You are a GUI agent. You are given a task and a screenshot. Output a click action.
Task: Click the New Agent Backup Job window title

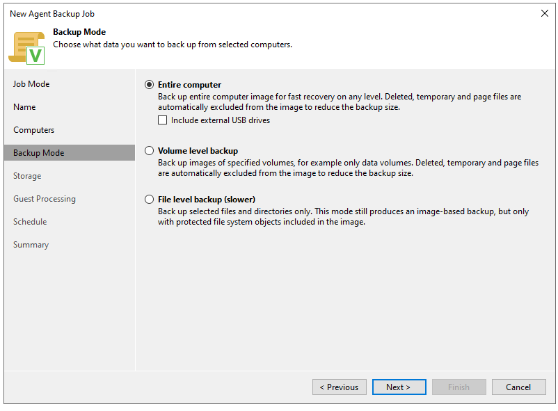click(52, 14)
